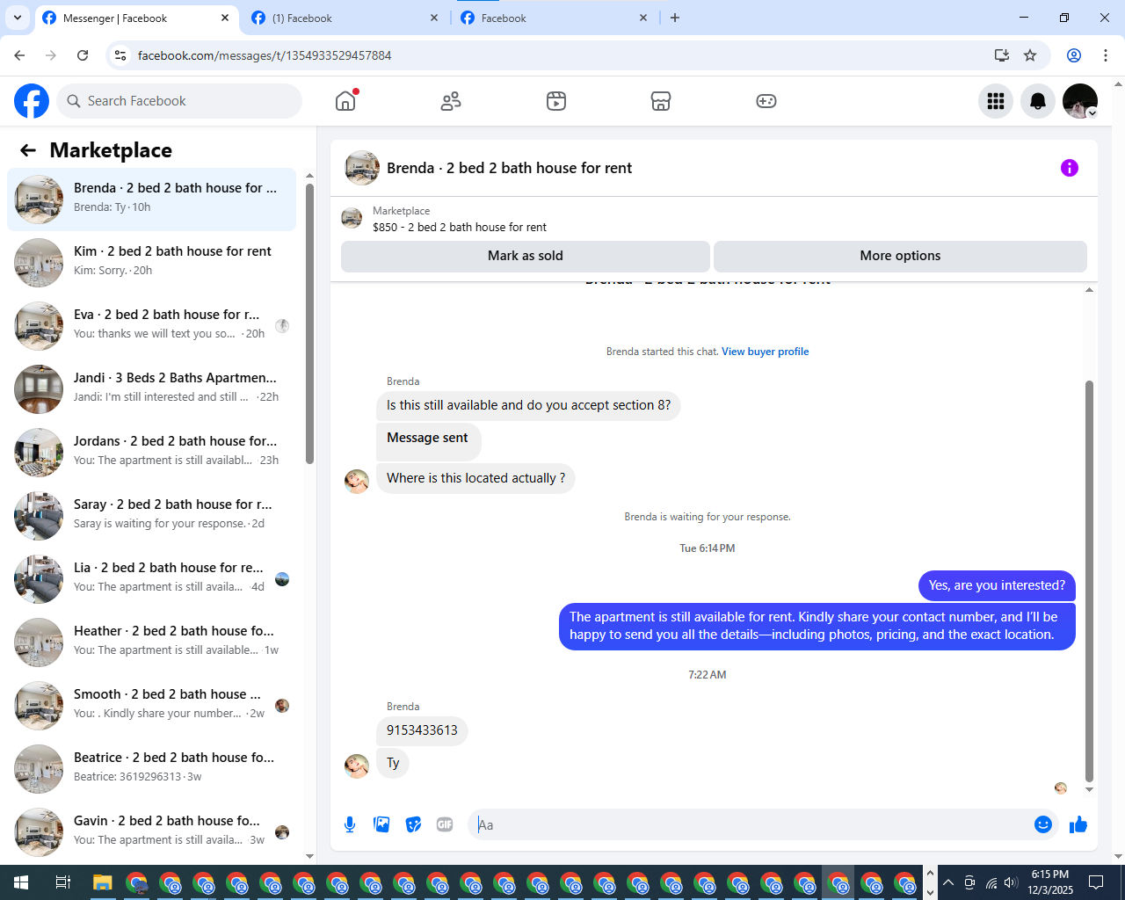Open the Eva conversation
Image resolution: width=1125 pixels, height=900 pixels.
point(151,326)
